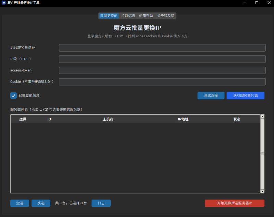Click the 测试连接 button
The height and width of the screenshot is (217, 274).
(x=211, y=96)
